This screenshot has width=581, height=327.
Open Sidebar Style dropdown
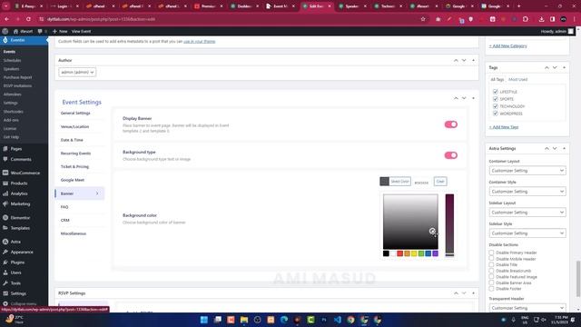tap(527, 233)
